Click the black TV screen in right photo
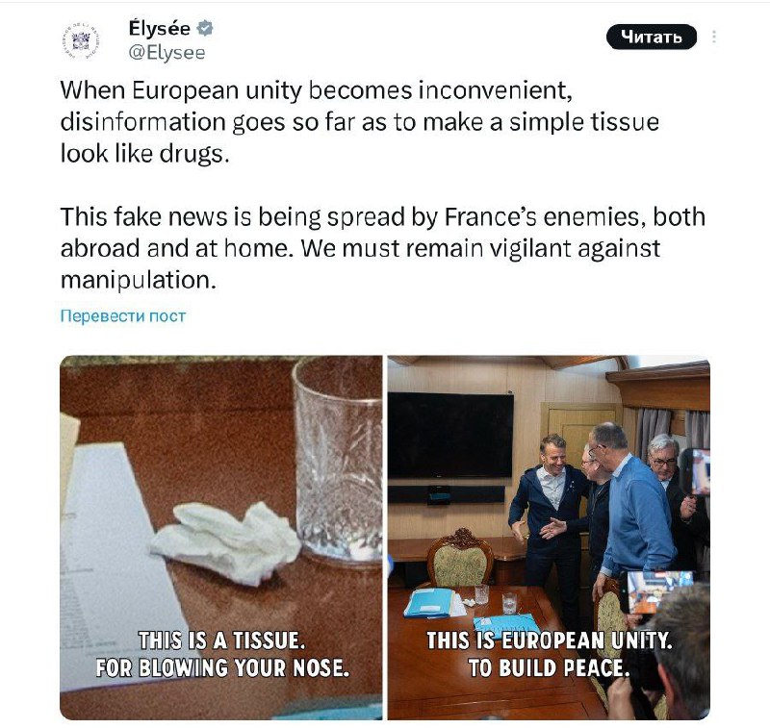This screenshot has width=770, height=728. [x=450, y=435]
